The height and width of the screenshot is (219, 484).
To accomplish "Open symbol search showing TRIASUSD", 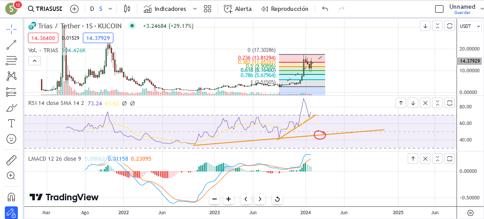I will (x=44, y=9).
